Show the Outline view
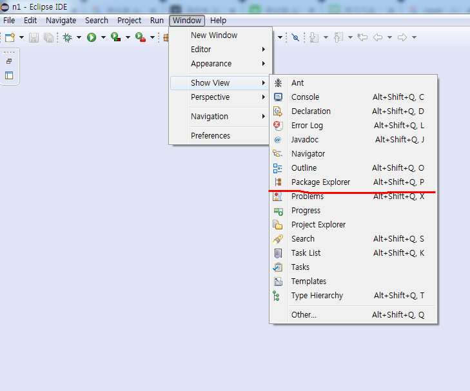 coord(353,168)
